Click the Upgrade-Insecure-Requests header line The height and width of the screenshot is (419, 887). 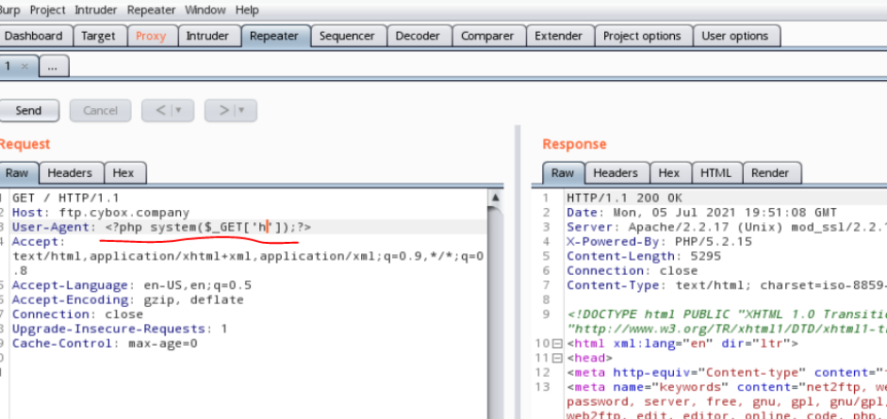pos(120,330)
